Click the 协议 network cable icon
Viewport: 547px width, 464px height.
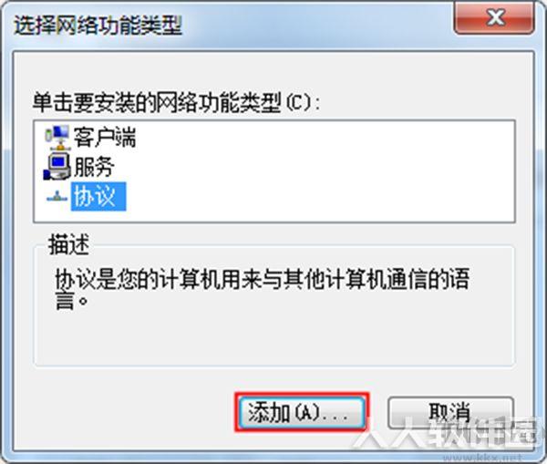(x=57, y=197)
